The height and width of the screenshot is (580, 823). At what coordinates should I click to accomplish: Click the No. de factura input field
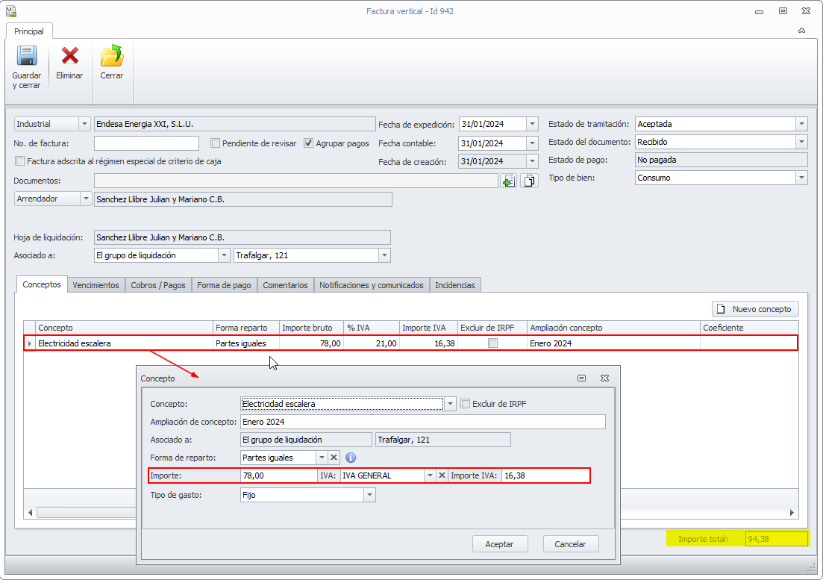pos(147,143)
